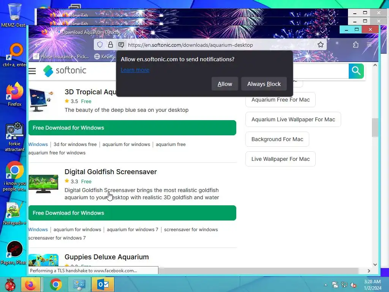Select Aquarium Live Wallpaper For Mac chip
The height and width of the screenshot is (292, 389).
pyautogui.click(x=293, y=119)
